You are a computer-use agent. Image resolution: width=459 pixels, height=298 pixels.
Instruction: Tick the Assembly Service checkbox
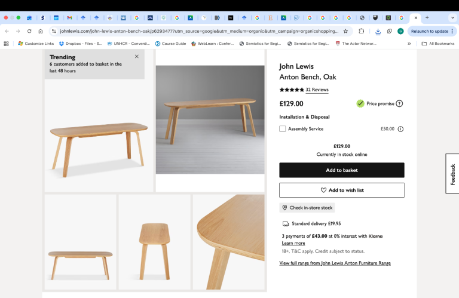point(283,128)
